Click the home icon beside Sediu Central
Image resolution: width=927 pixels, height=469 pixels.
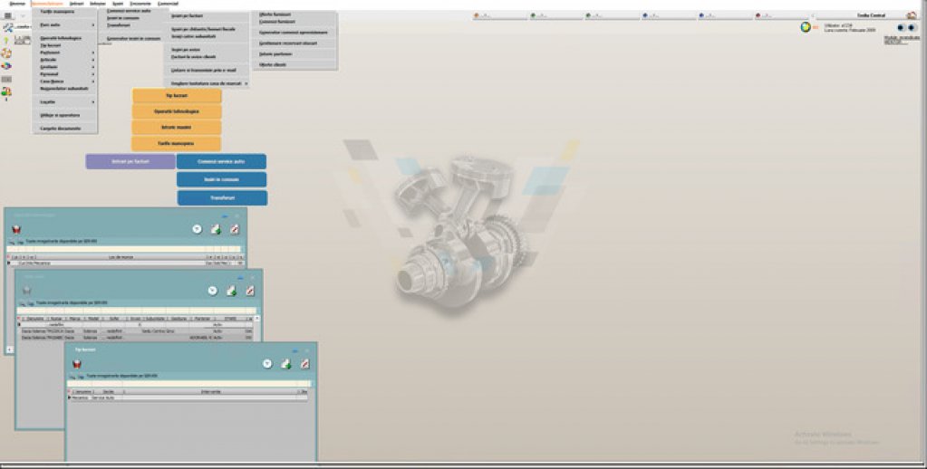911,15
